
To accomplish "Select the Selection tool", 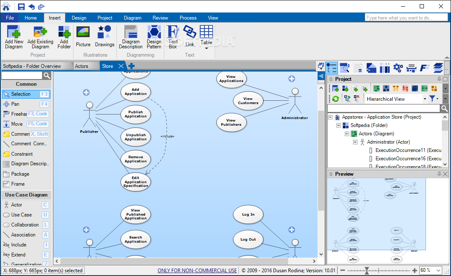I will click(26, 94).
